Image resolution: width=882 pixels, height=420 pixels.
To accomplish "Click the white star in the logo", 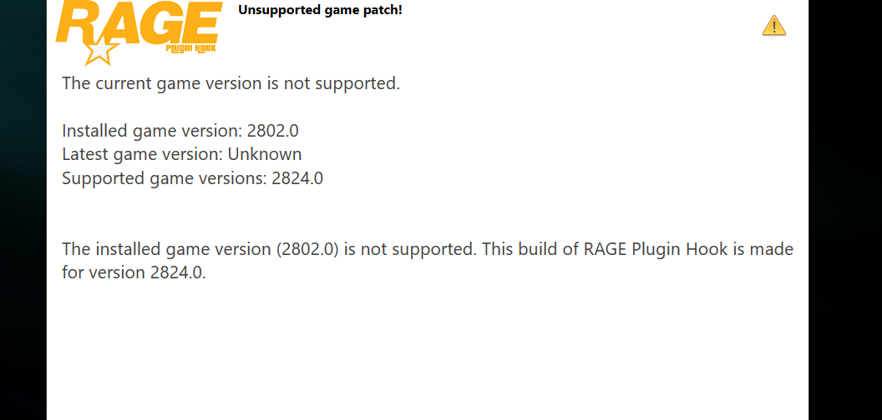I will pyautogui.click(x=99, y=52).
